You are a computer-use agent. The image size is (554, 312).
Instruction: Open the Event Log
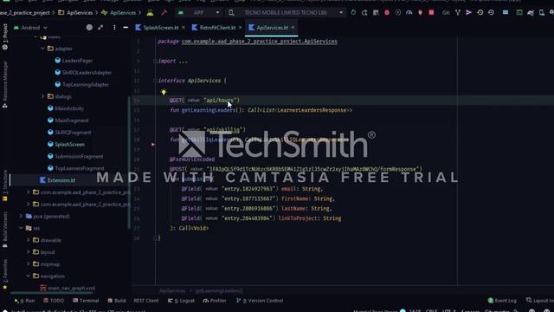pos(502,301)
